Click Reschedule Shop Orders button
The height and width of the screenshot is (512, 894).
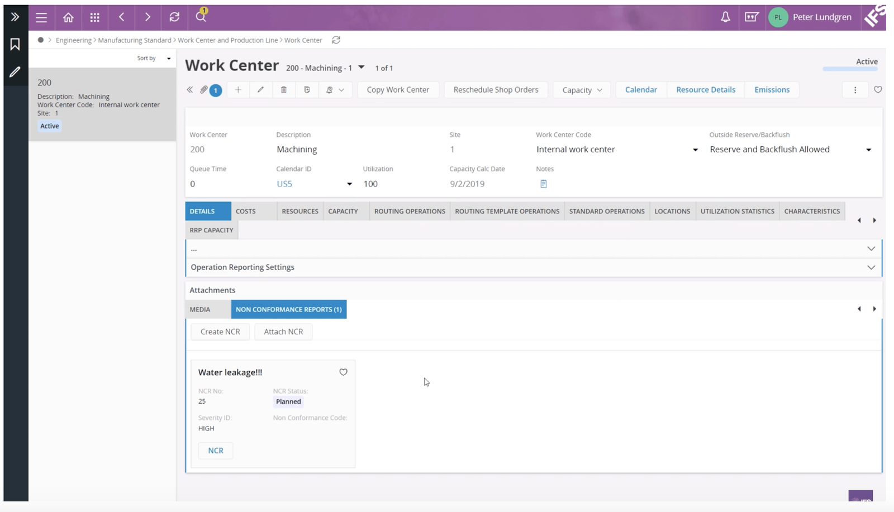496,90
